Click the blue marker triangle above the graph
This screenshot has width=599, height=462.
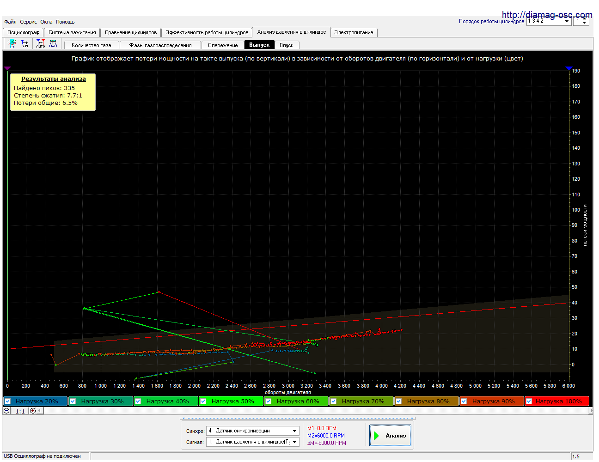pos(569,68)
